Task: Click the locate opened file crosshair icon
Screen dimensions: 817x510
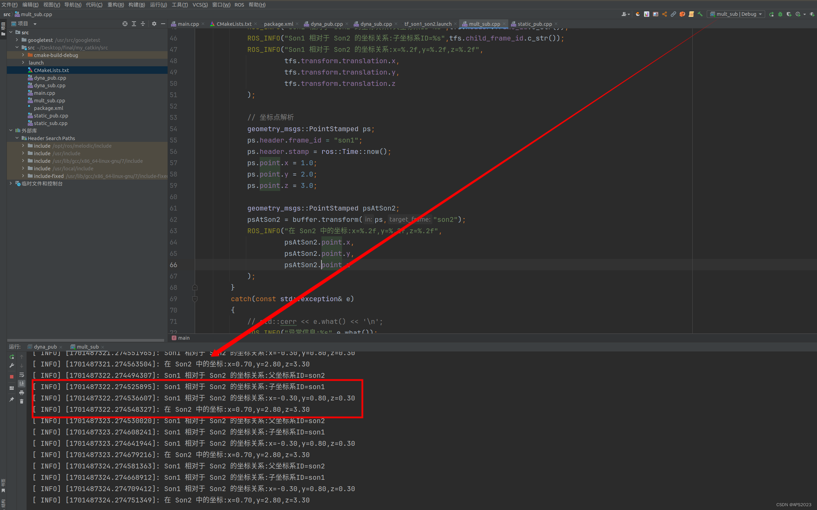Action: click(125, 24)
